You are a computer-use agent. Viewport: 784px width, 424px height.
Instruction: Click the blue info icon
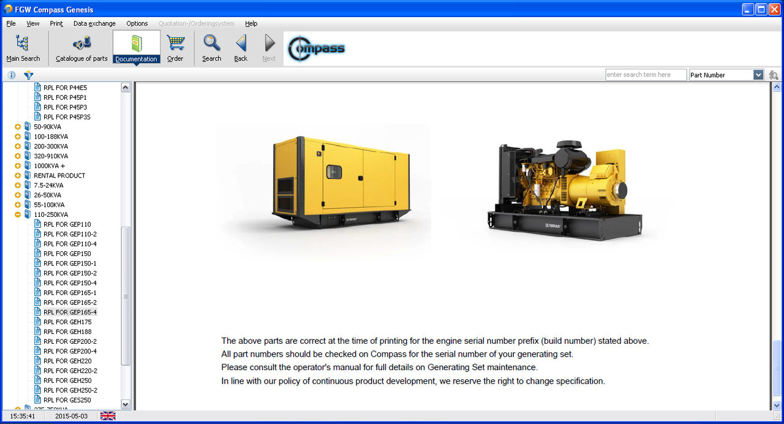[12, 75]
